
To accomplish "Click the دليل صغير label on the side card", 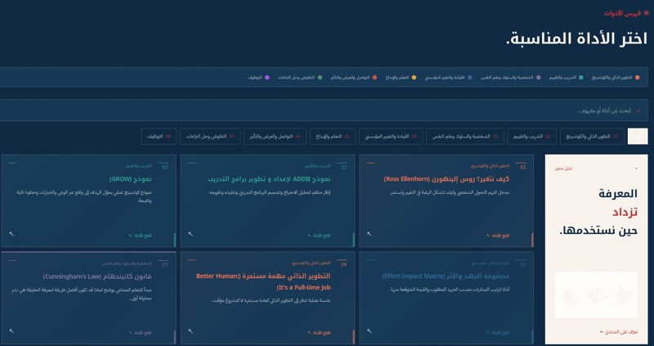I will point(563,169).
